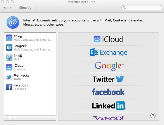This screenshot has height=125, width=164.
Task: Choose LinkedIn as account type
Action: pyautogui.click(x=109, y=106)
